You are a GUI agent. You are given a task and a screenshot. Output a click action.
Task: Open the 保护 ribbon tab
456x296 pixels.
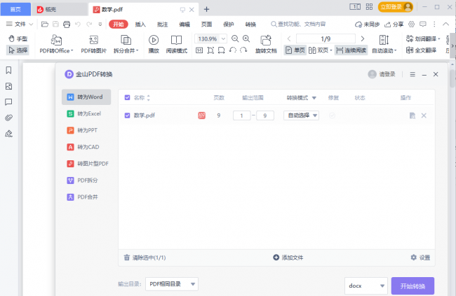(229, 24)
